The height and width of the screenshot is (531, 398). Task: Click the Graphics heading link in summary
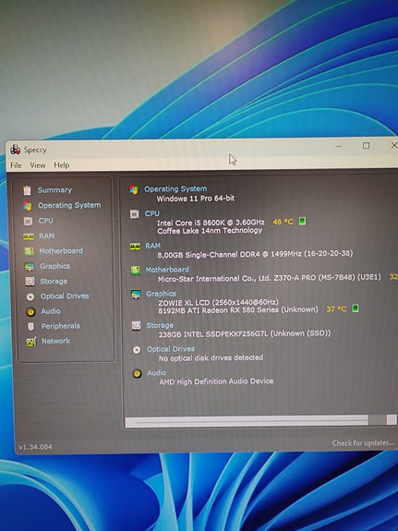click(x=161, y=294)
